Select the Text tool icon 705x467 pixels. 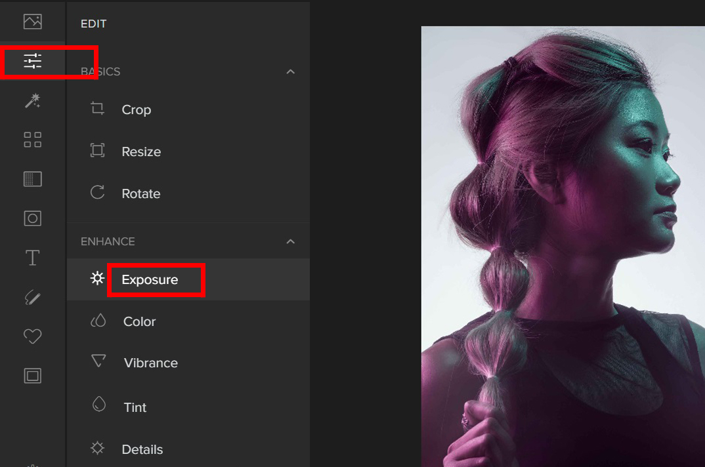32,258
